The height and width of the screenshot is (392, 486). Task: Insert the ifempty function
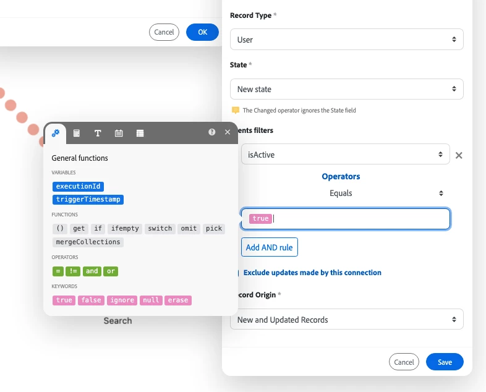point(125,229)
